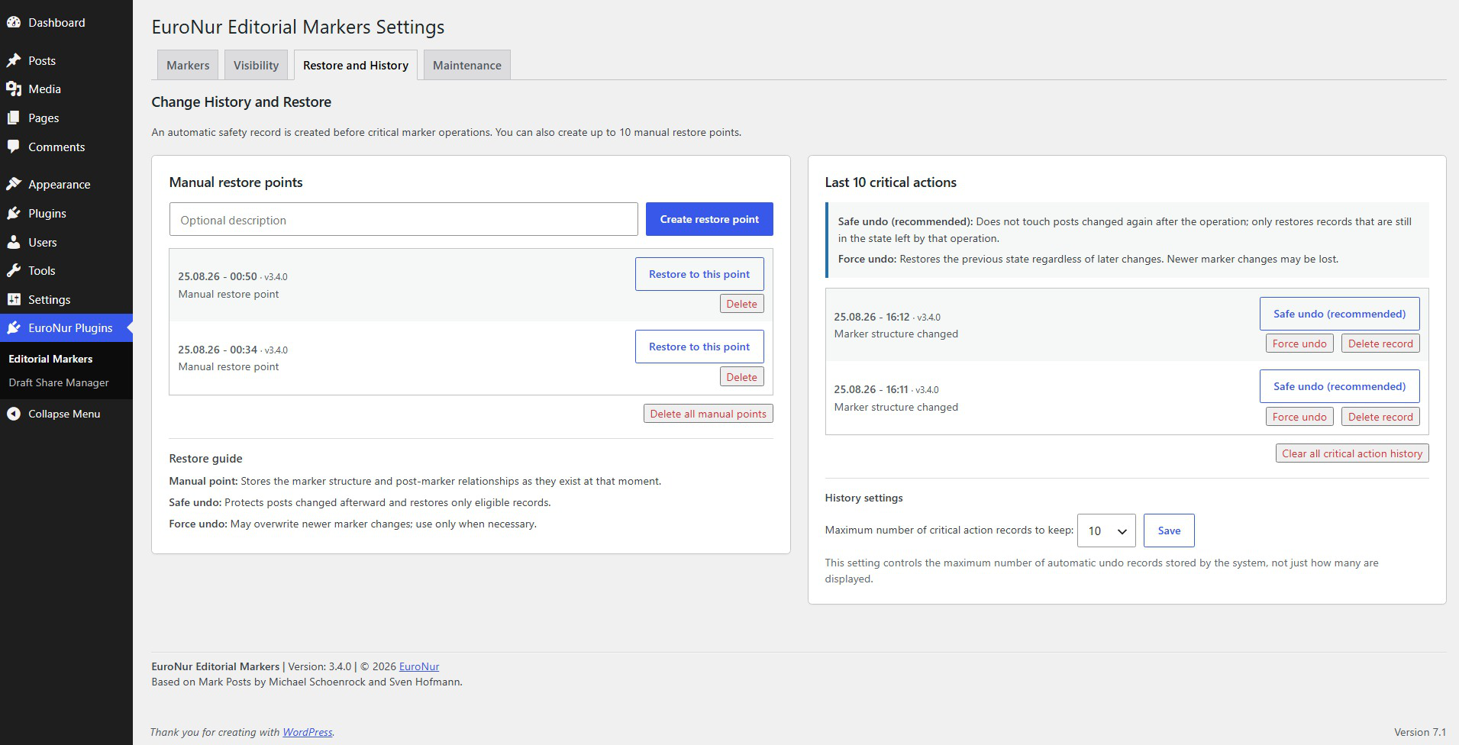Force undo the 16:11 critical action
This screenshot has width=1459, height=745.
1299,417
